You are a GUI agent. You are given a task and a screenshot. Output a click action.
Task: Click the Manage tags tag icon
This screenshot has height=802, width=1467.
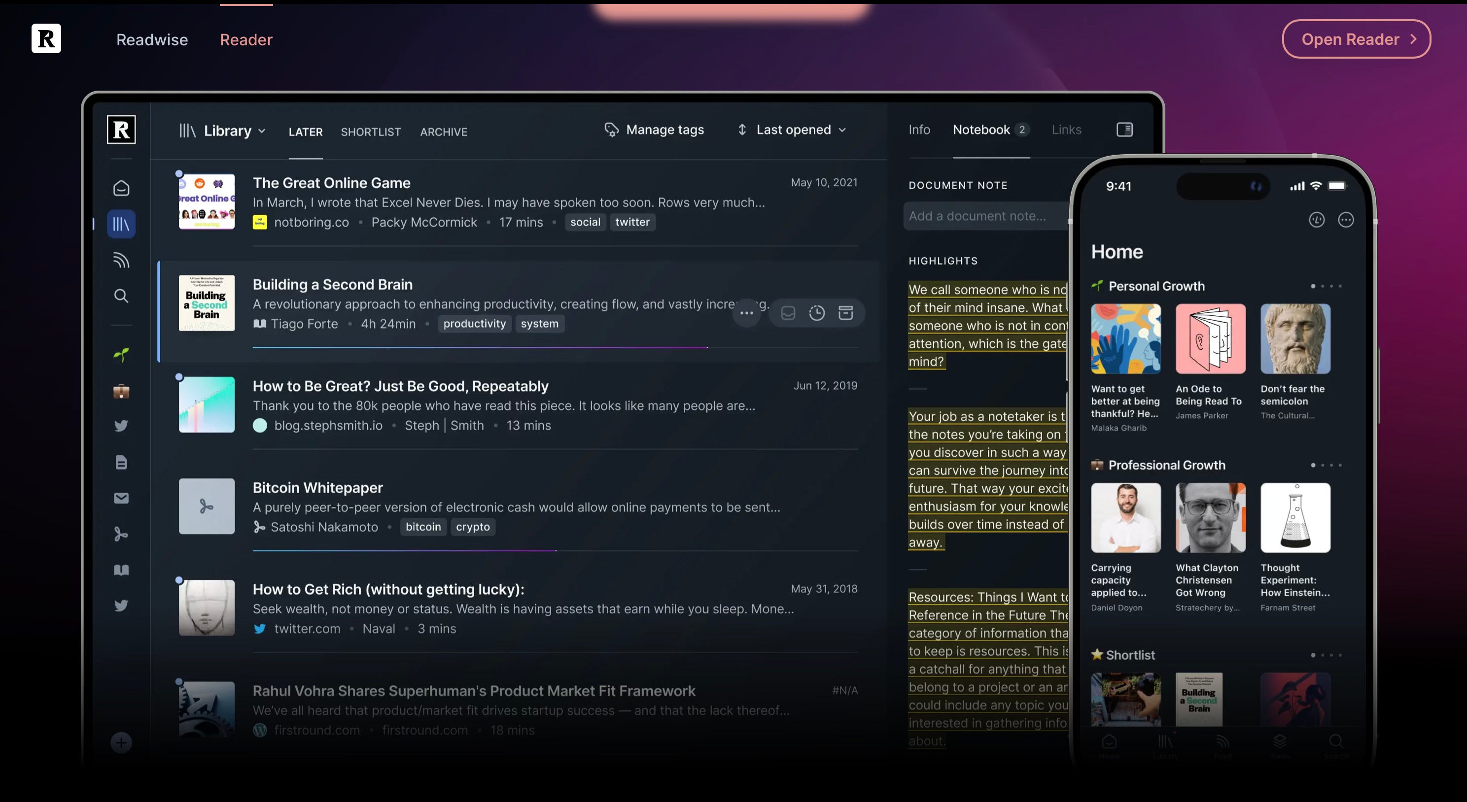point(612,130)
